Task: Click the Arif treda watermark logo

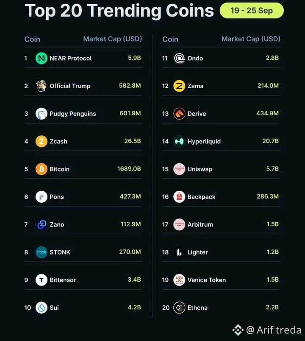Action: coord(238,330)
